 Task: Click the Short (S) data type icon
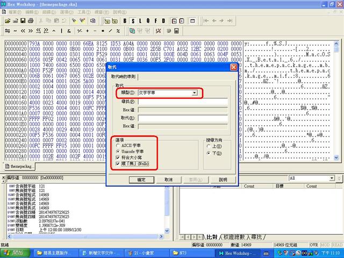coord(133,21)
